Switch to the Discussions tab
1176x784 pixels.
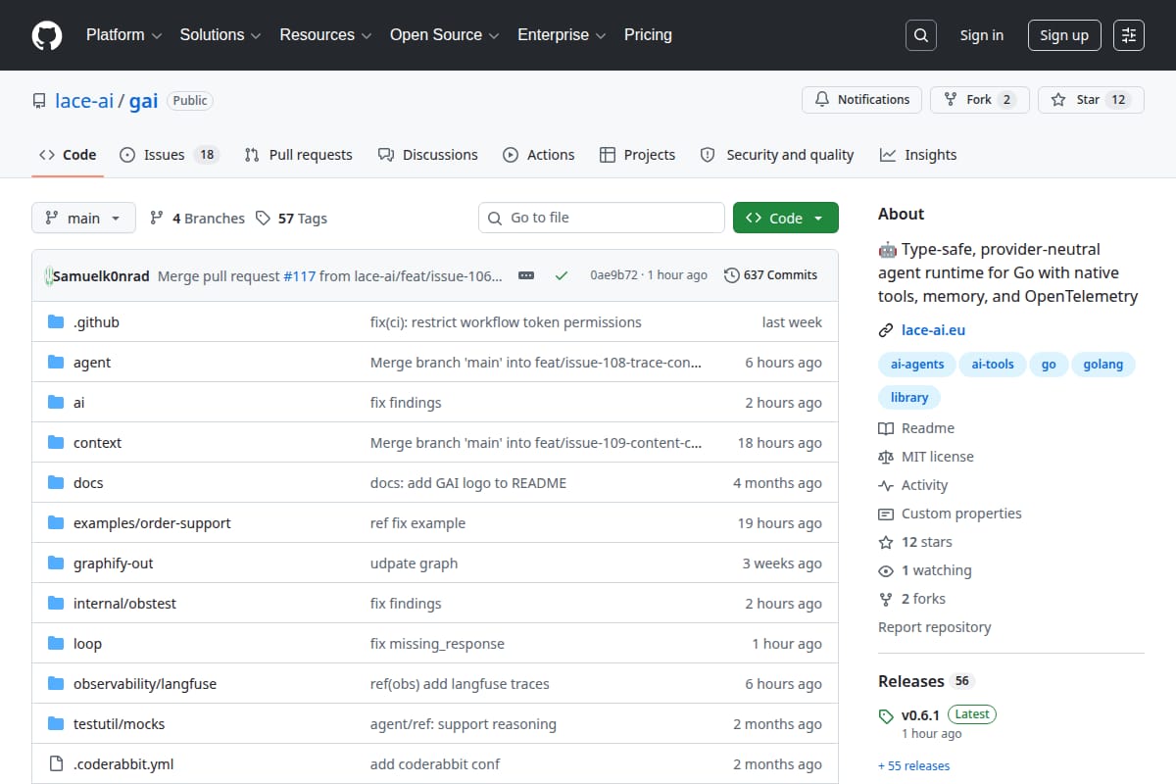point(427,155)
